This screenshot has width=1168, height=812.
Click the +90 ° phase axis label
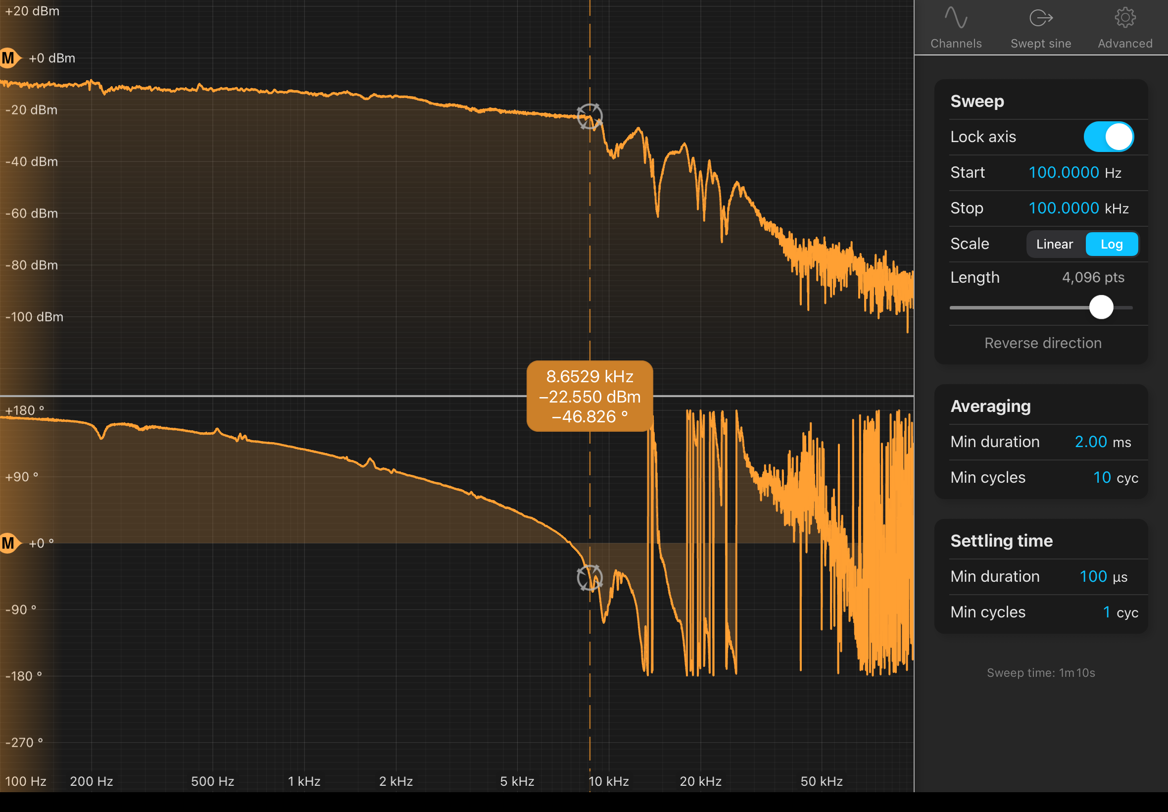[x=22, y=477]
